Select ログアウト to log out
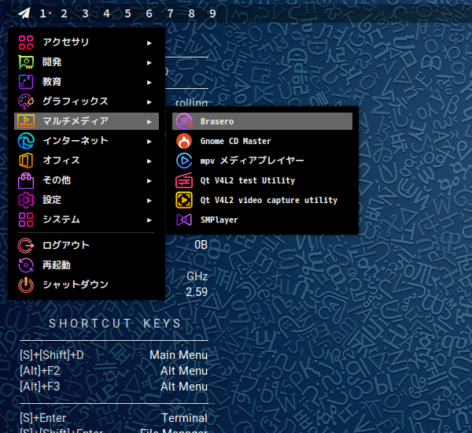The image size is (472, 433). click(x=87, y=246)
